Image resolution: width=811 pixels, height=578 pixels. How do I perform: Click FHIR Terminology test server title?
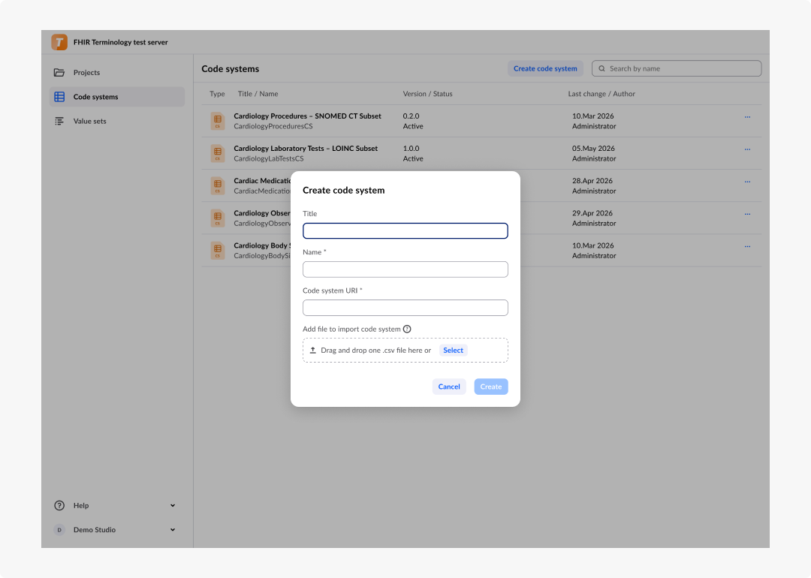120,42
